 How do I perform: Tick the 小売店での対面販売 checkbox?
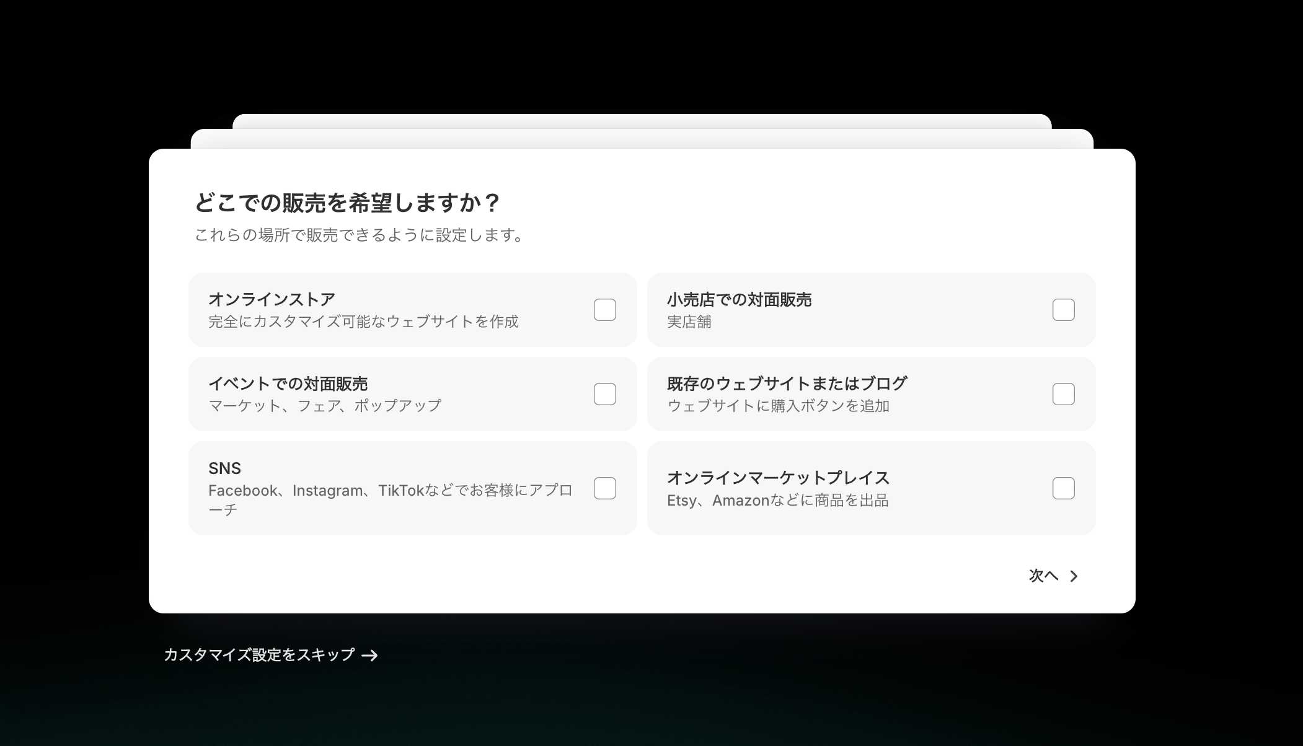1063,310
